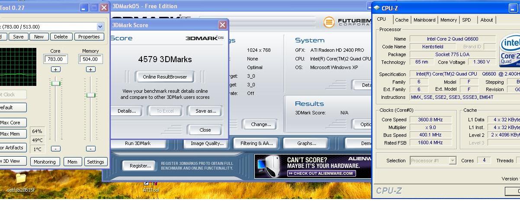Screen dimensions: 520x221
Task: Click Run 3DMark button
Action: (x=138, y=143)
